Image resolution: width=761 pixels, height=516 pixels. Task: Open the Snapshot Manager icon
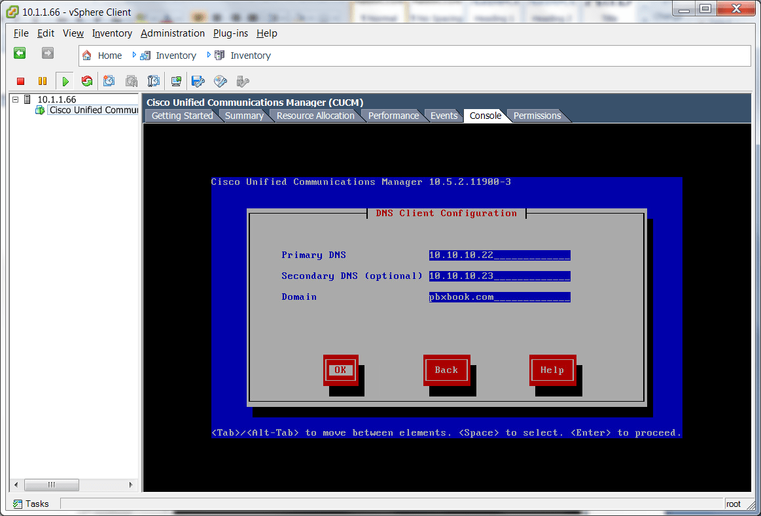[x=153, y=82]
